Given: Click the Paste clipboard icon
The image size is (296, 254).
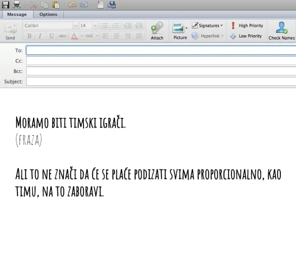Looking at the screenshot, I should point(56,5).
